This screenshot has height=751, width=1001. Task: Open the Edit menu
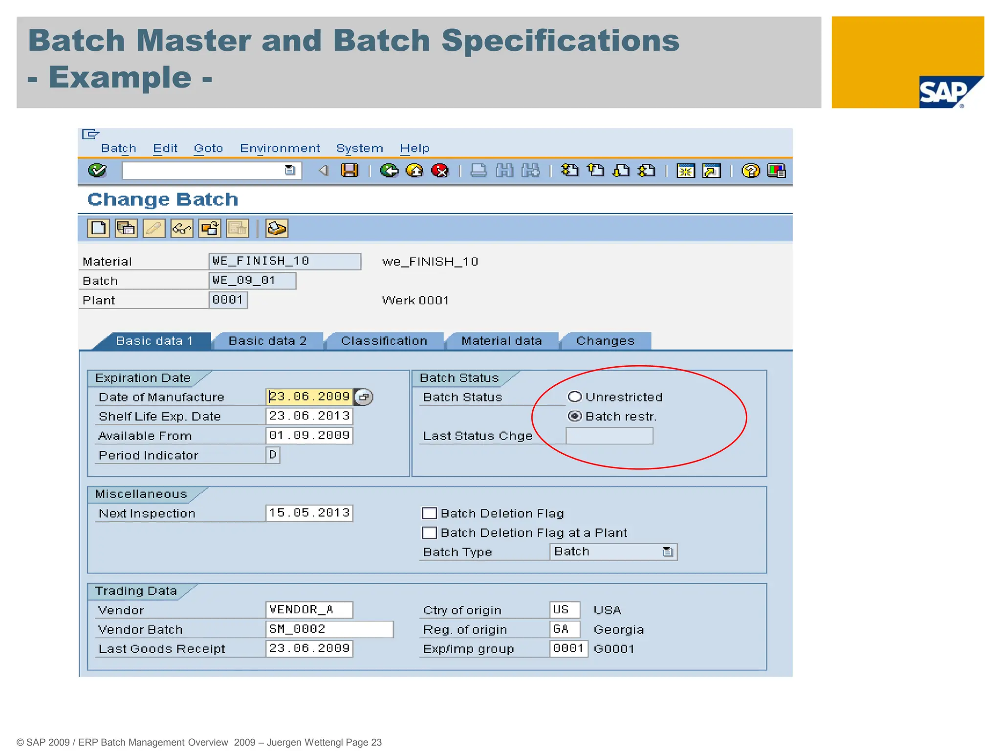point(165,148)
